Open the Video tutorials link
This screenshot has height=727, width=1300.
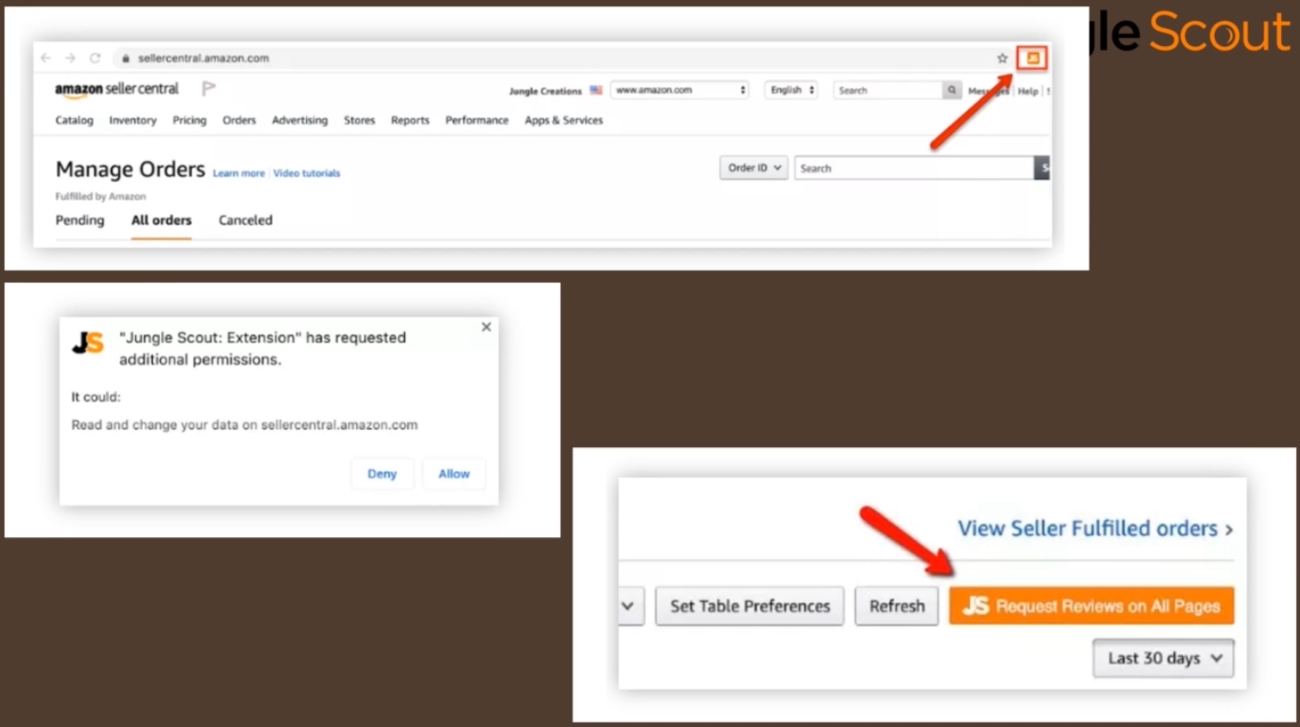tap(307, 173)
